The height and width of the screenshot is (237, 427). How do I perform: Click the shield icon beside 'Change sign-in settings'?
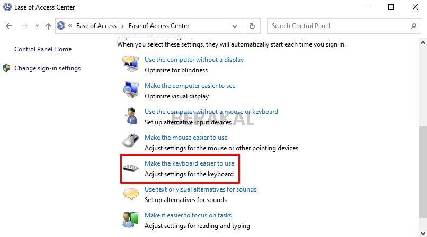6,68
